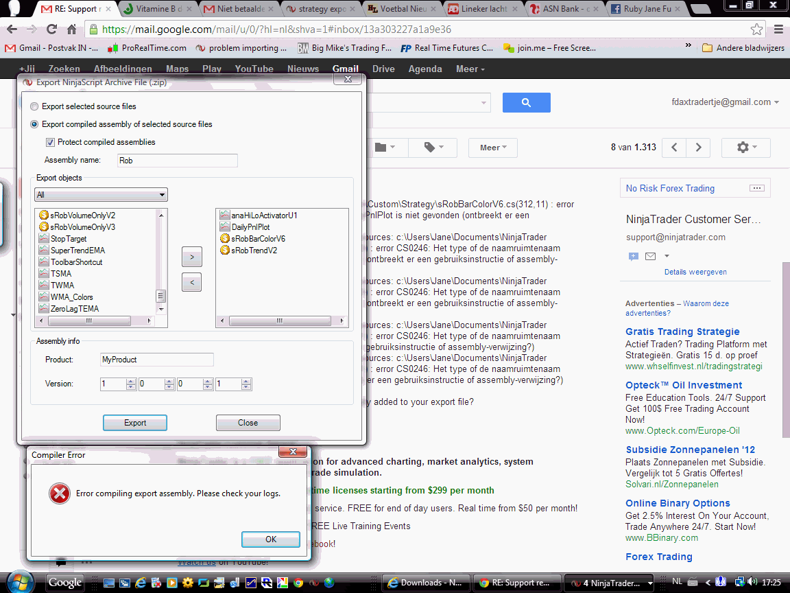Click the Product input field (MyProduct)

point(156,360)
